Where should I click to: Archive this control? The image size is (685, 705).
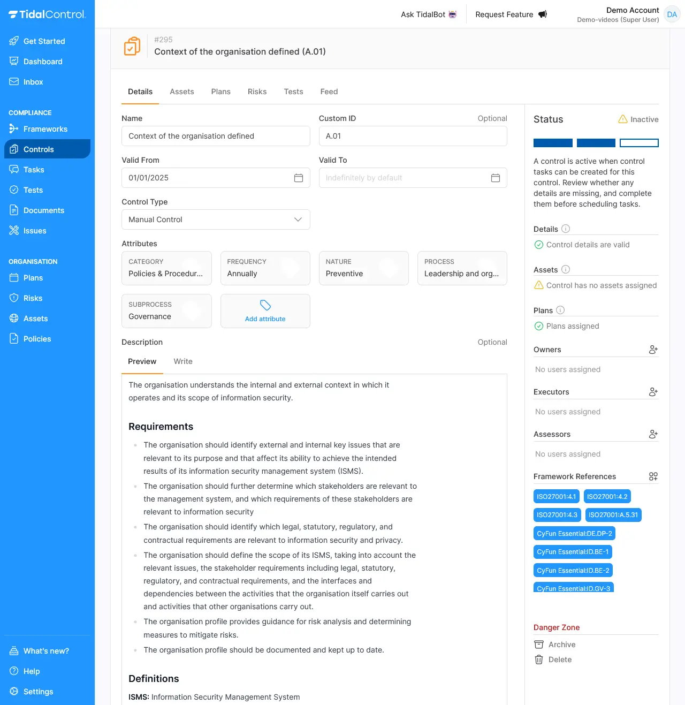(555, 645)
